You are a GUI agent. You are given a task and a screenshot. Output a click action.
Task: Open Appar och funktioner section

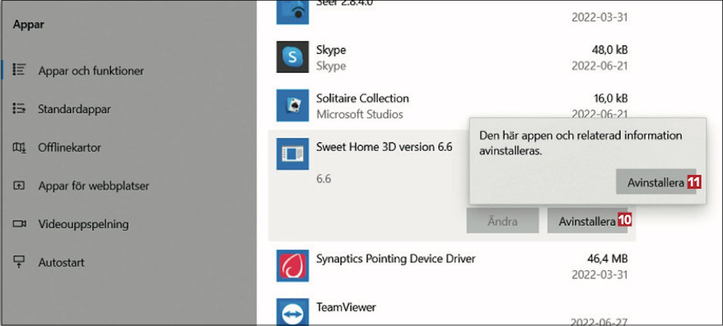(x=91, y=71)
